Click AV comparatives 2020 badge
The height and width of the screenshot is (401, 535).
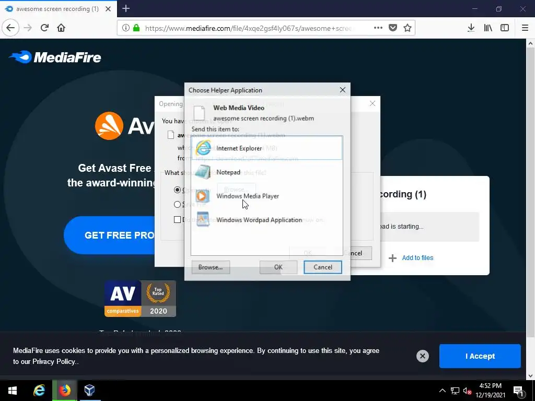(x=140, y=299)
